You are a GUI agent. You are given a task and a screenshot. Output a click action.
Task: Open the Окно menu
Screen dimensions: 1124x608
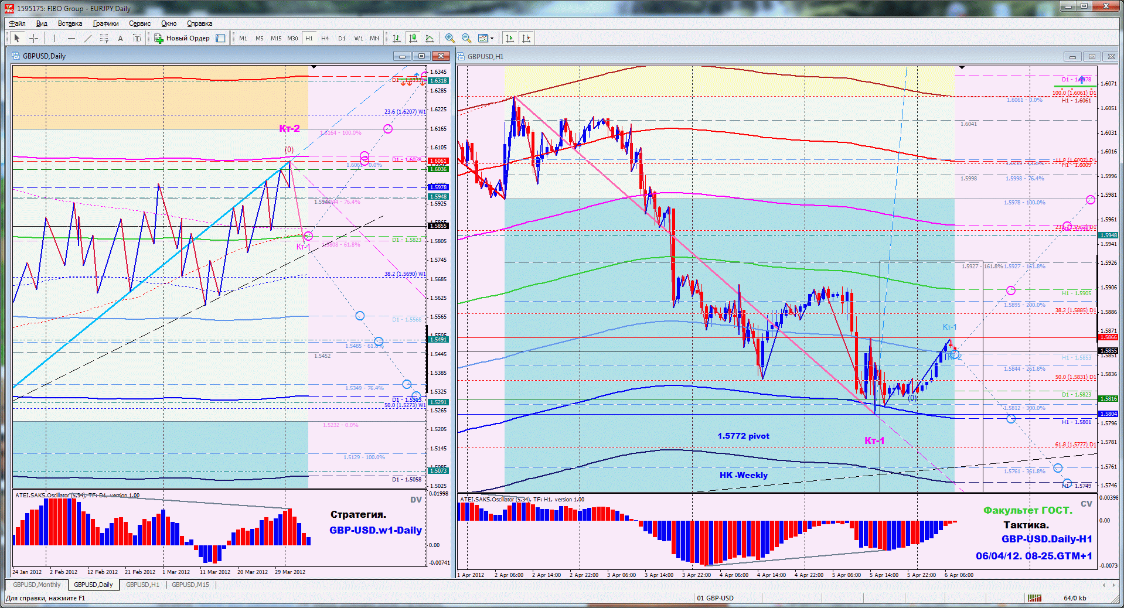point(169,23)
